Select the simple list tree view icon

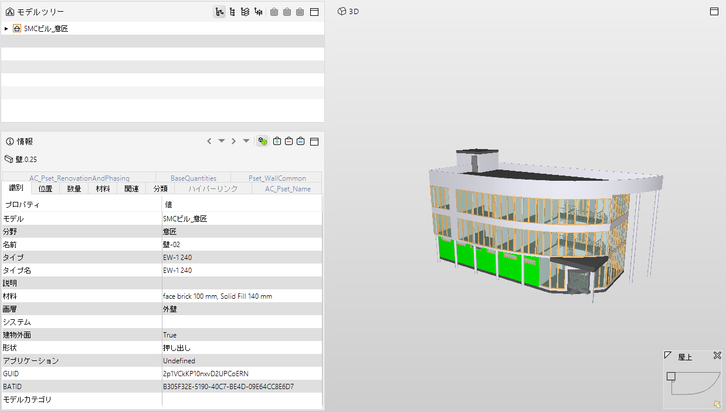pos(233,12)
